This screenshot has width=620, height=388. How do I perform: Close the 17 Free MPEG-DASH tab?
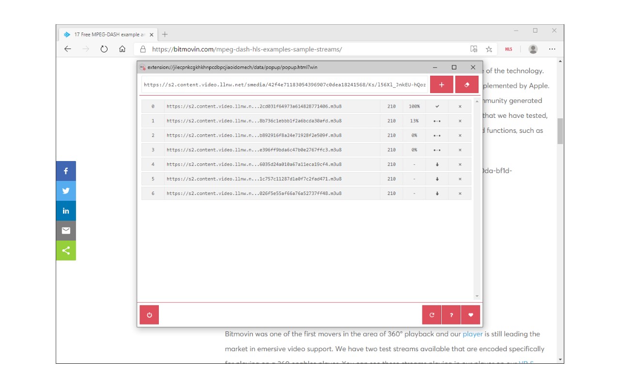pyautogui.click(x=152, y=34)
